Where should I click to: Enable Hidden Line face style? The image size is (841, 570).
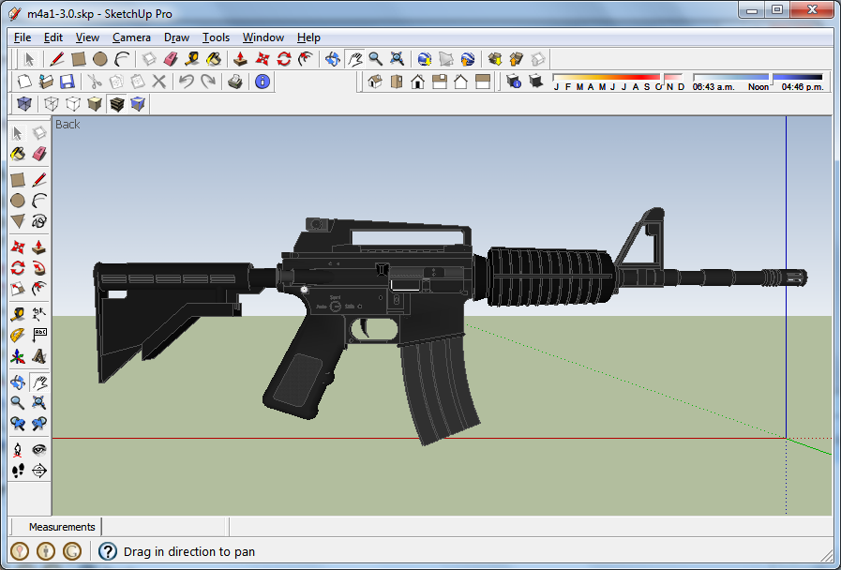tap(73, 103)
